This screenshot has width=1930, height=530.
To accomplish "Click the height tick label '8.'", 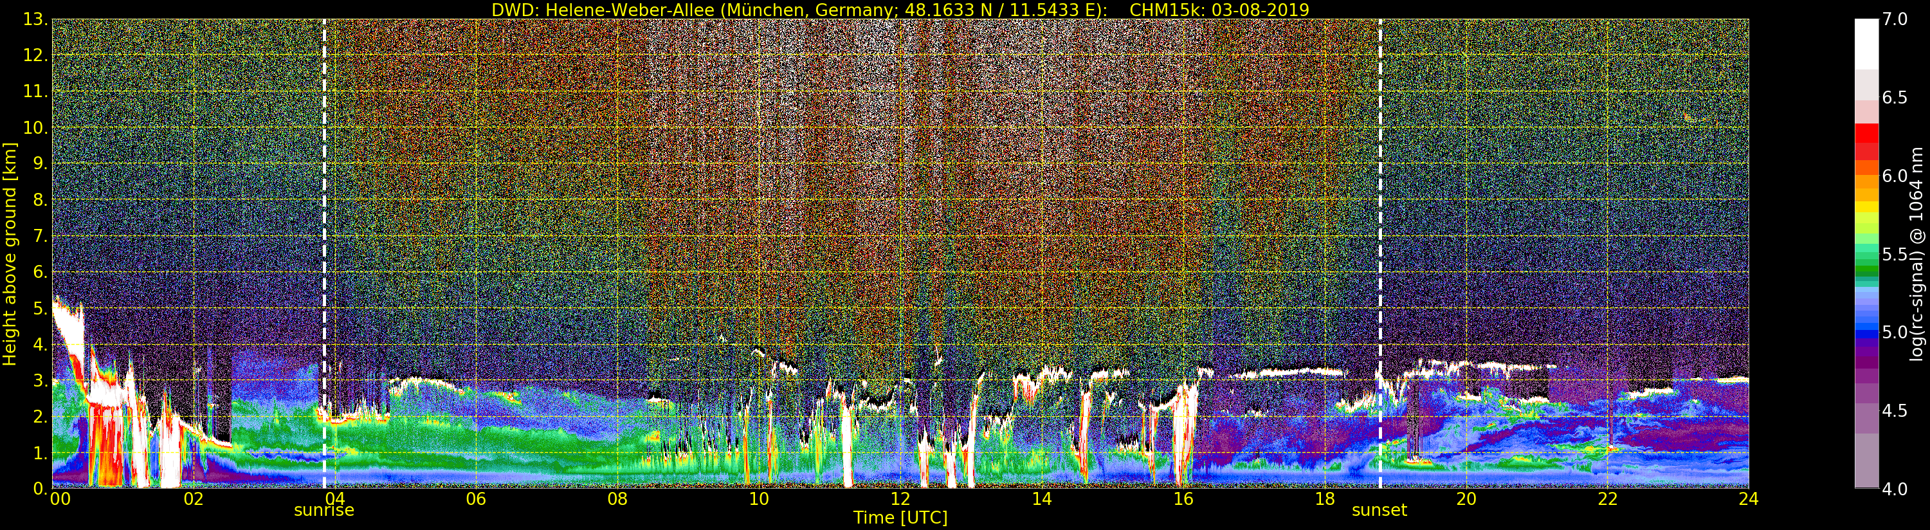I will click(40, 200).
